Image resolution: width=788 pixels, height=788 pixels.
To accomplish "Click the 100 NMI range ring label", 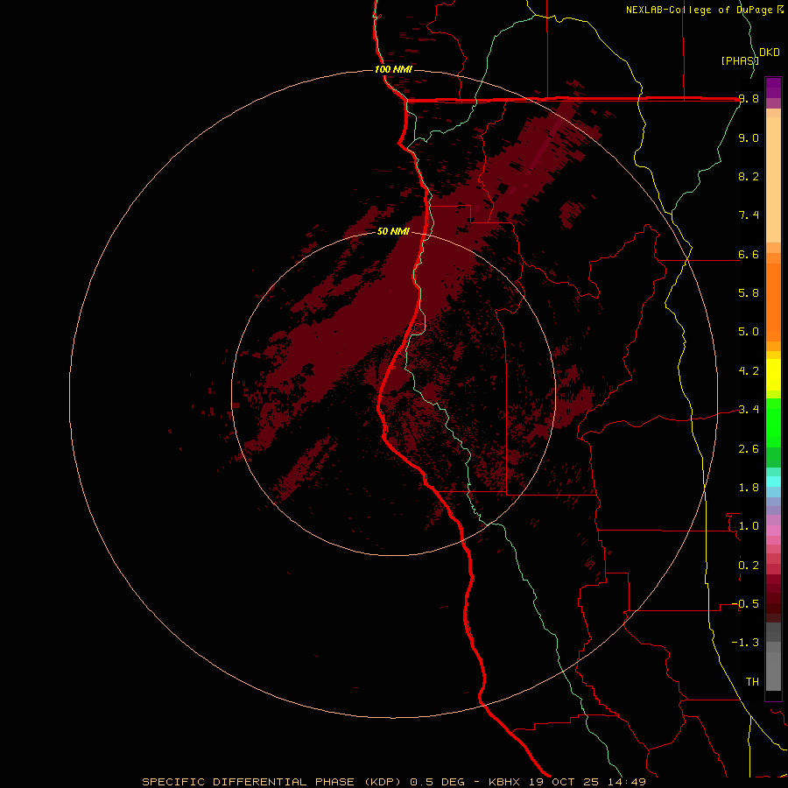I will [x=393, y=69].
